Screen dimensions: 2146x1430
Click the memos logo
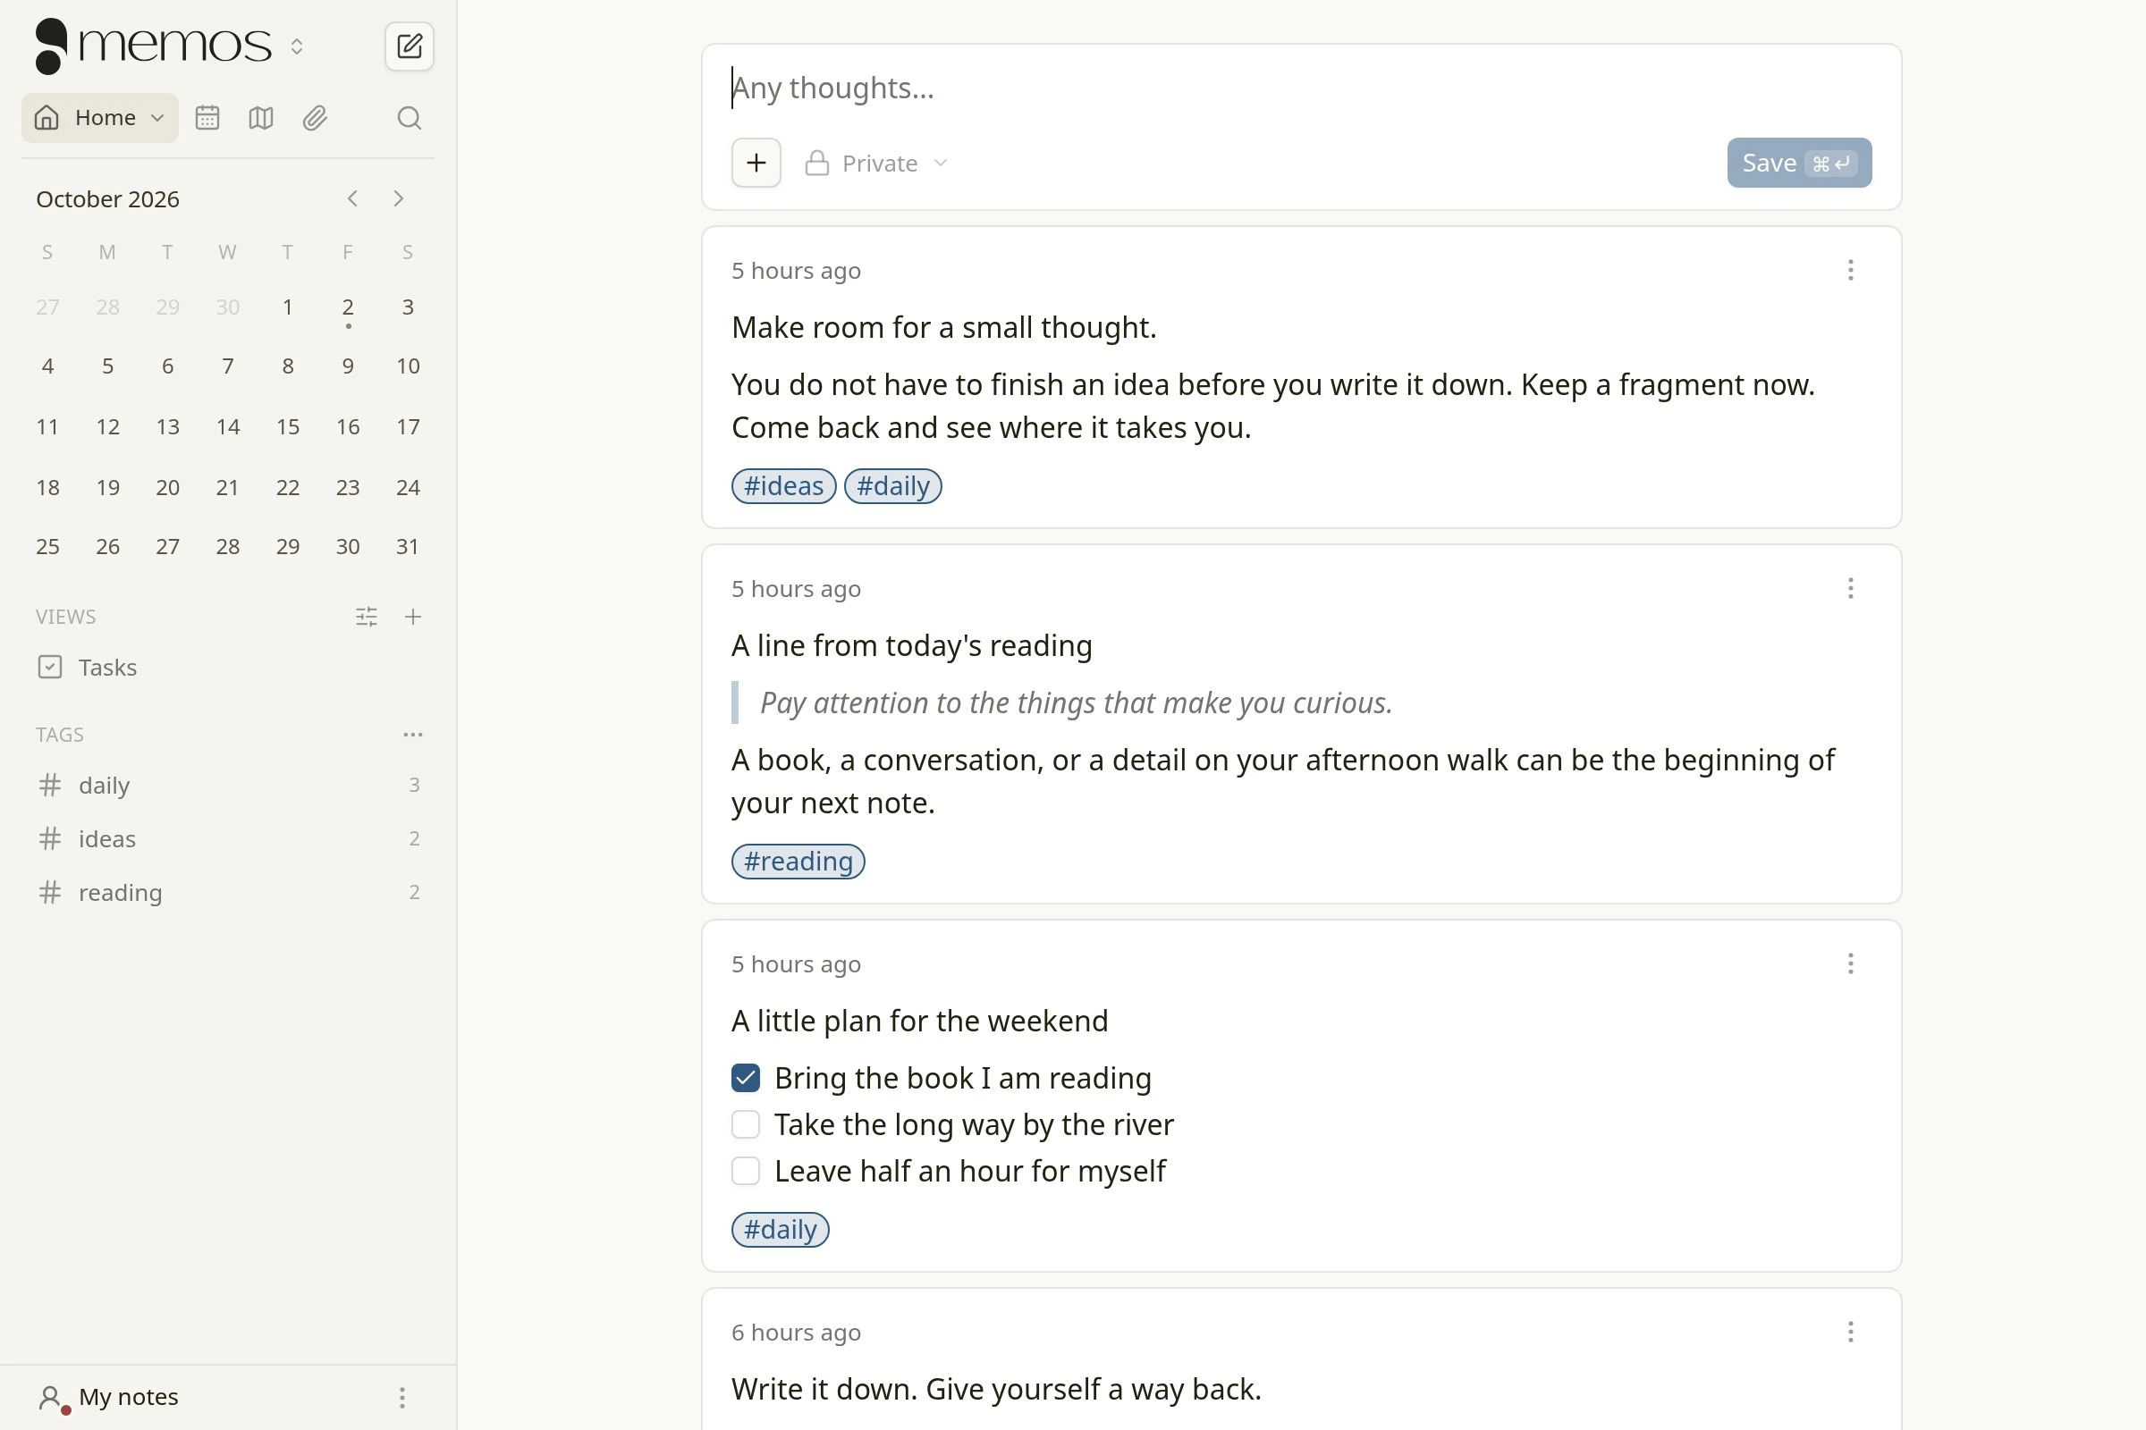152,46
